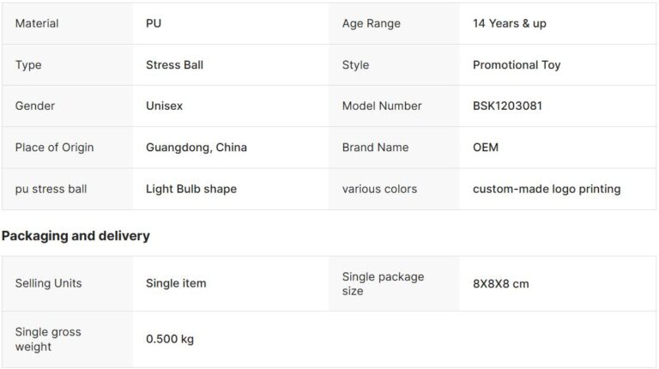The width and height of the screenshot is (659, 369).
Task: Click the Stress Ball type value
Action: tap(174, 64)
